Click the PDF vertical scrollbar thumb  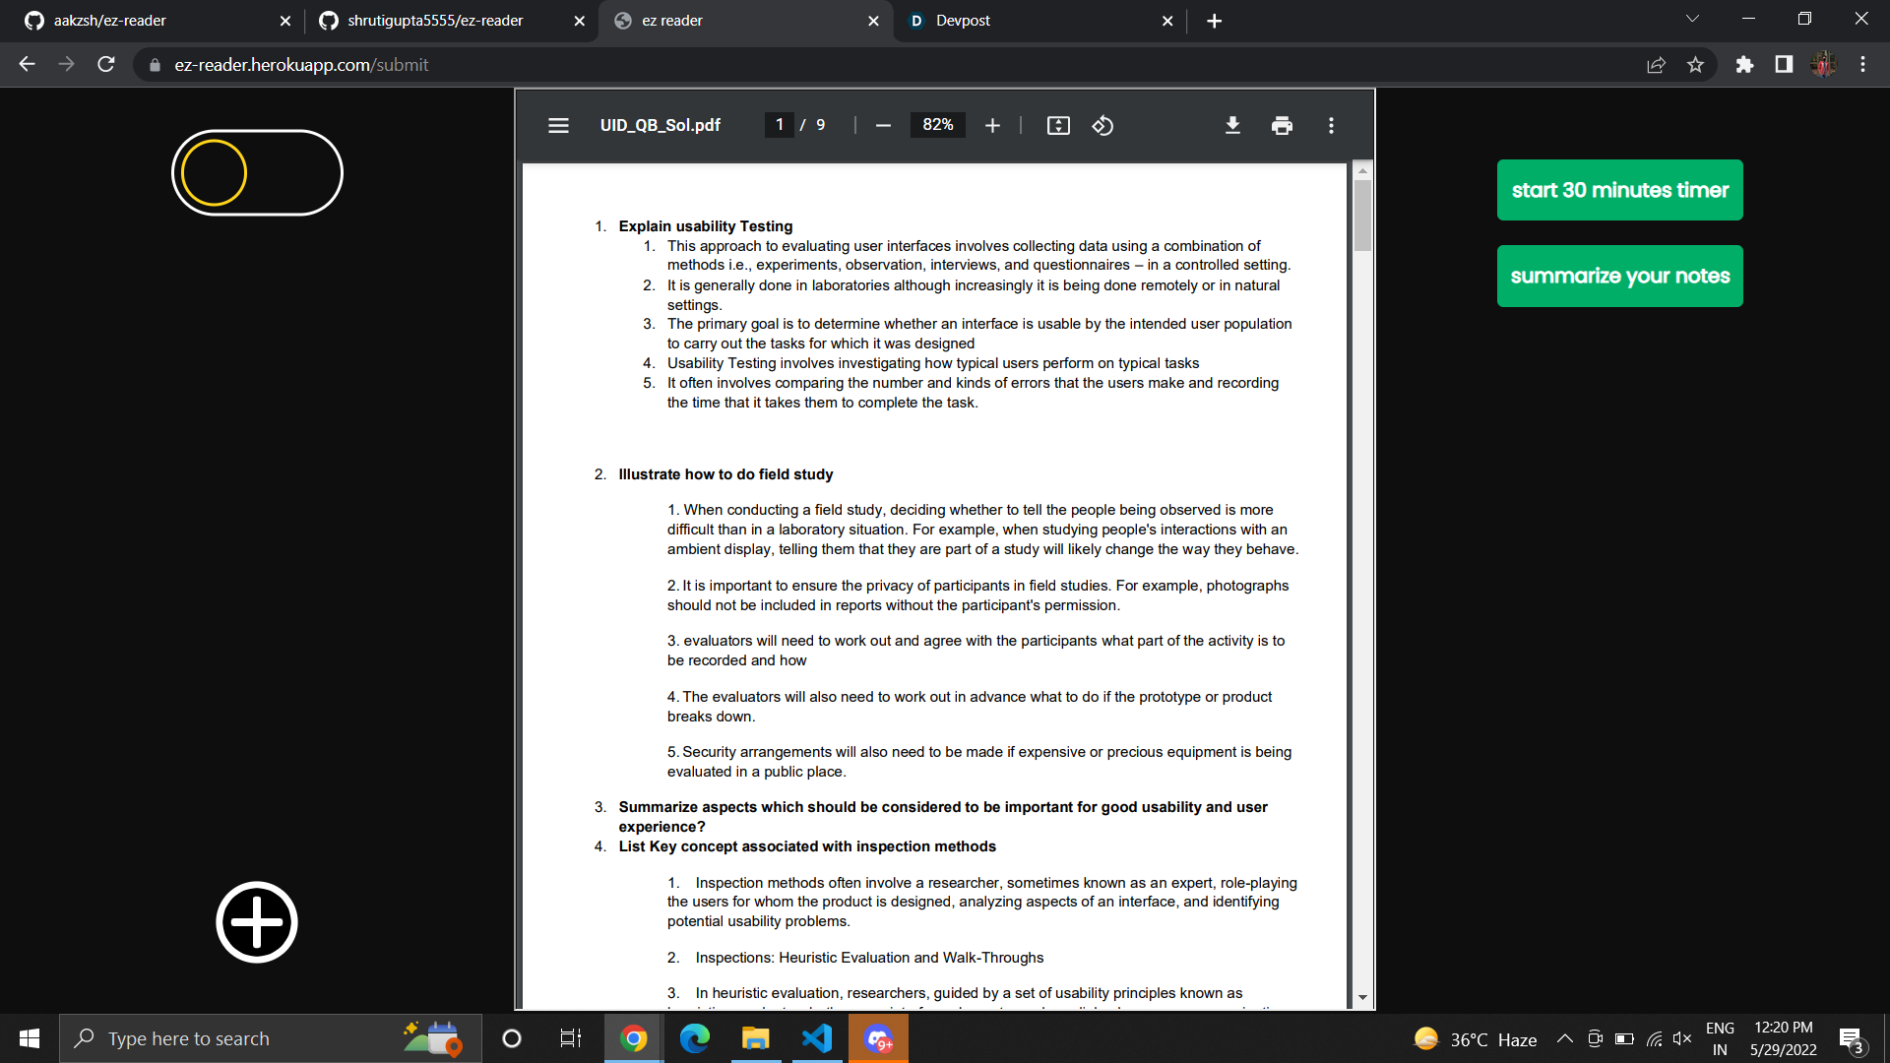click(x=1362, y=215)
